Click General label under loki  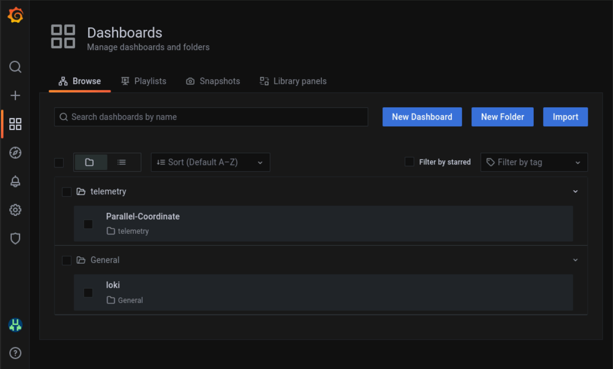click(x=130, y=300)
